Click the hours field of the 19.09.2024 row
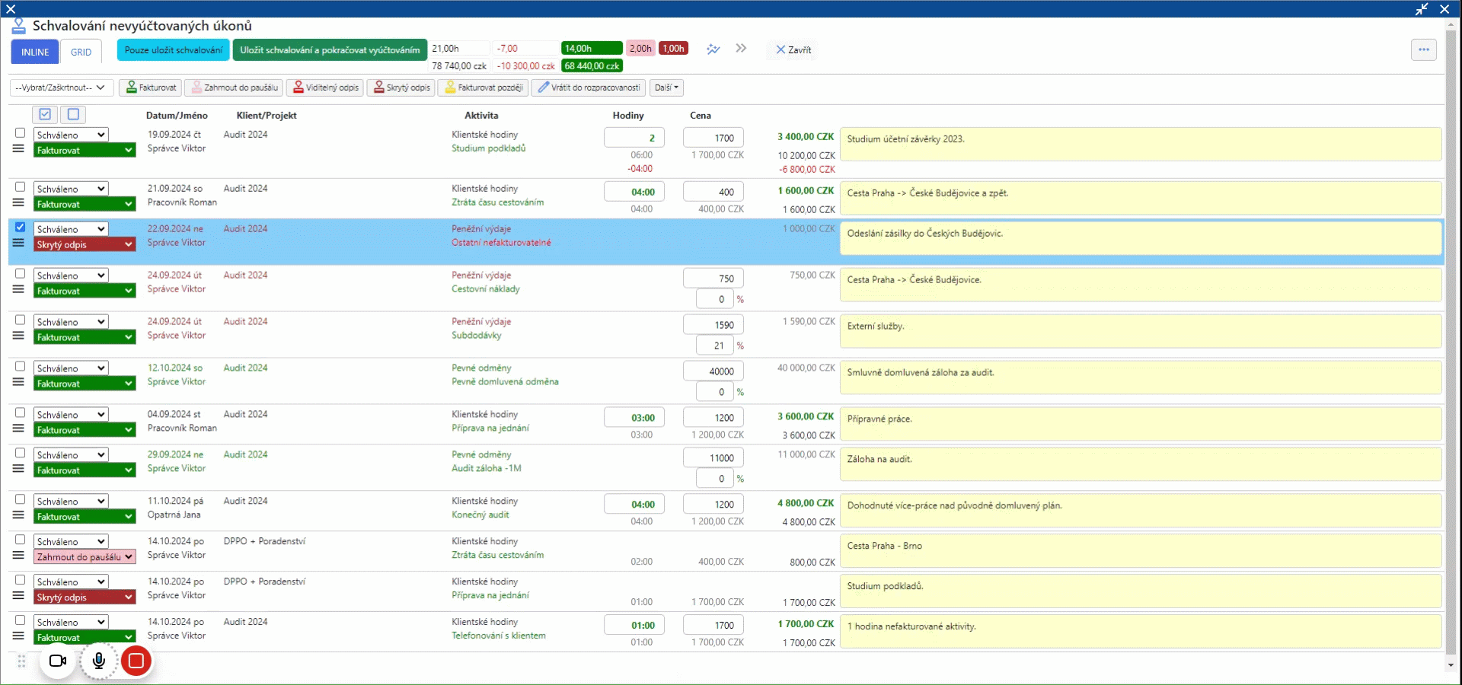Screen dimensions: 1462x685 click(x=634, y=138)
